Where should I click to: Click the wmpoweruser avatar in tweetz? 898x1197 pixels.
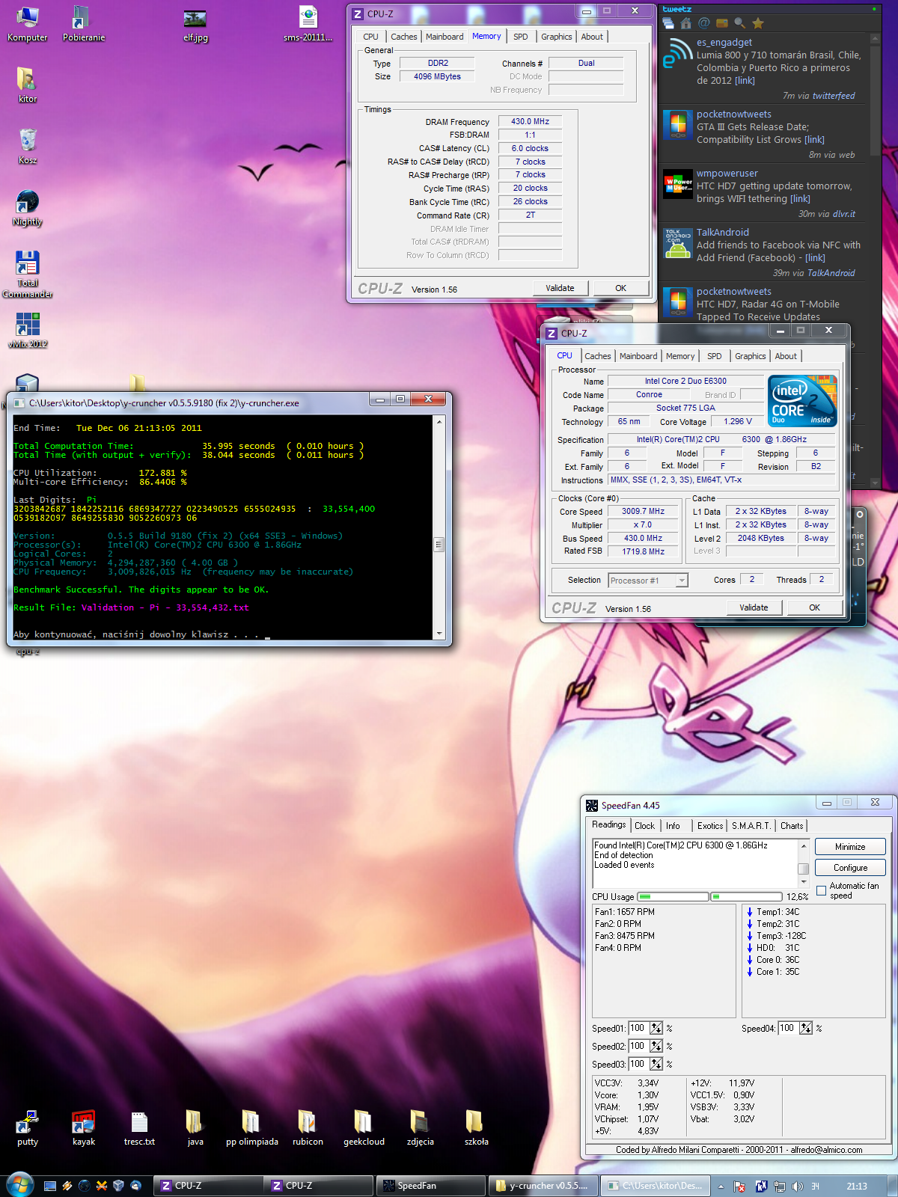click(x=678, y=184)
